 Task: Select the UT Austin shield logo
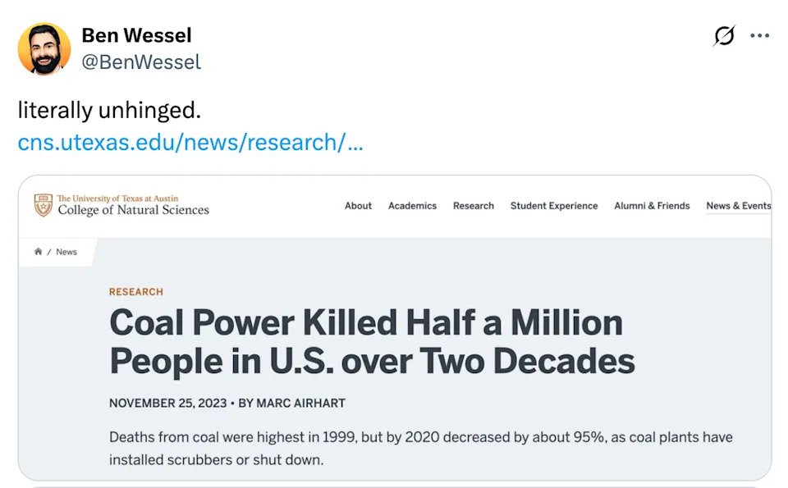42,205
